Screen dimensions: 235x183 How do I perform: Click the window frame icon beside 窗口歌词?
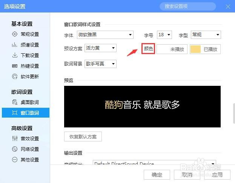[15, 113]
